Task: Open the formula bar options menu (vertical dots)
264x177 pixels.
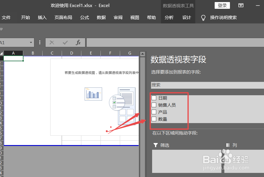Action: click(40, 42)
